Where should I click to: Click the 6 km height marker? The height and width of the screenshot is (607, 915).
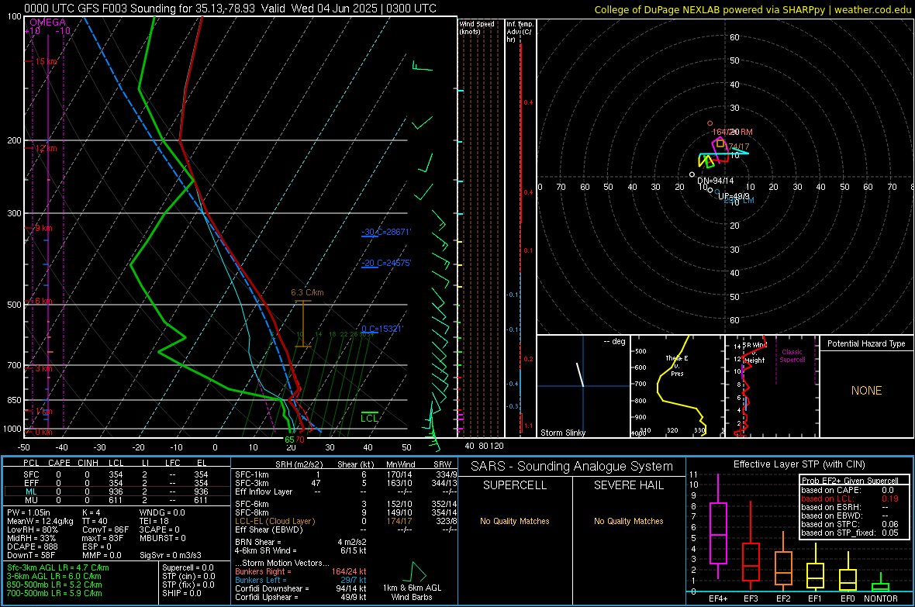pyautogui.click(x=43, y=301)
